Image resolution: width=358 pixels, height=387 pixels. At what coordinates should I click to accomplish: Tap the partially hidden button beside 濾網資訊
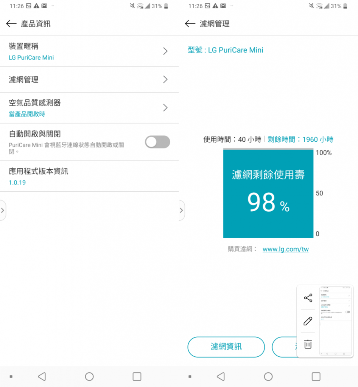(x=284, y=347)
